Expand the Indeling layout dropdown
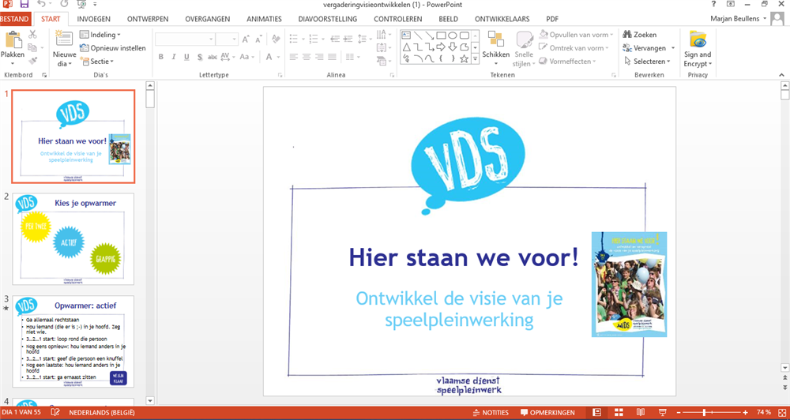Viewport: 790px width, 420px height. (x=100, y=35)
